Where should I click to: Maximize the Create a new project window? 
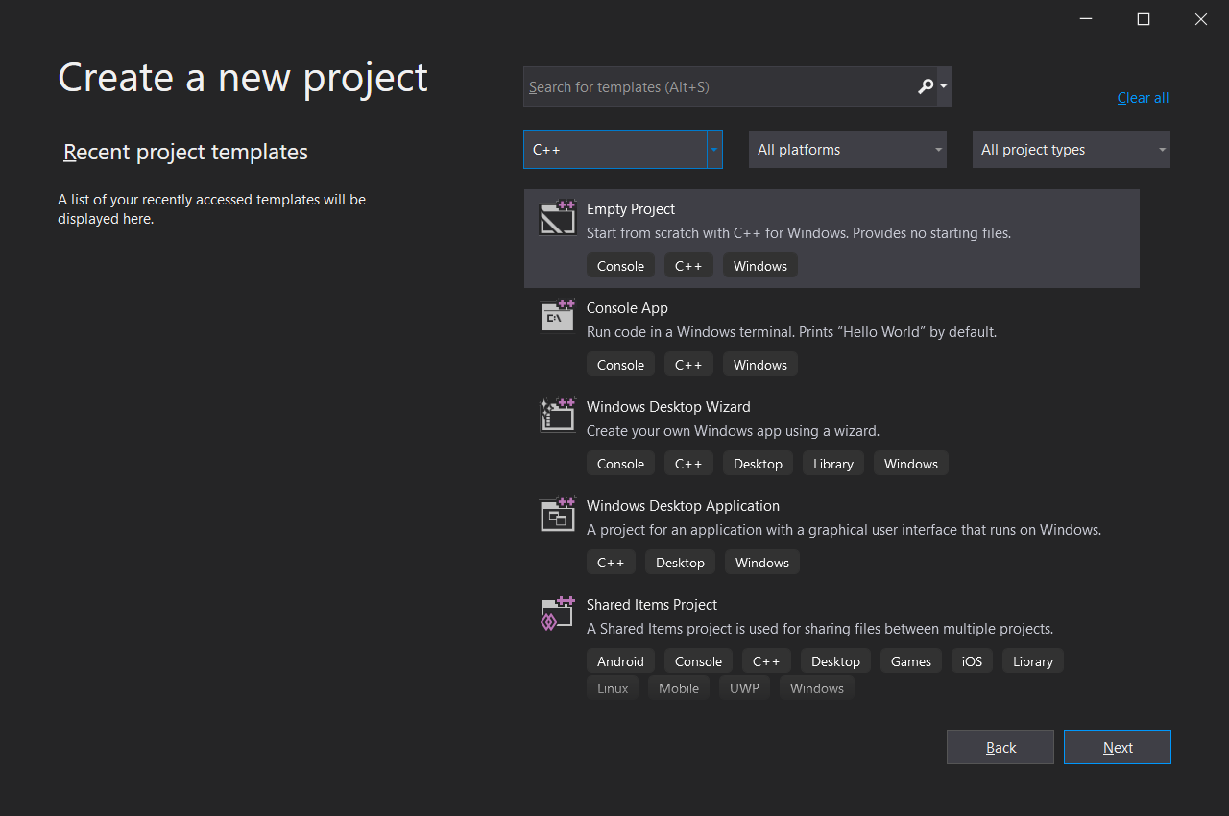coord(1143,19)
